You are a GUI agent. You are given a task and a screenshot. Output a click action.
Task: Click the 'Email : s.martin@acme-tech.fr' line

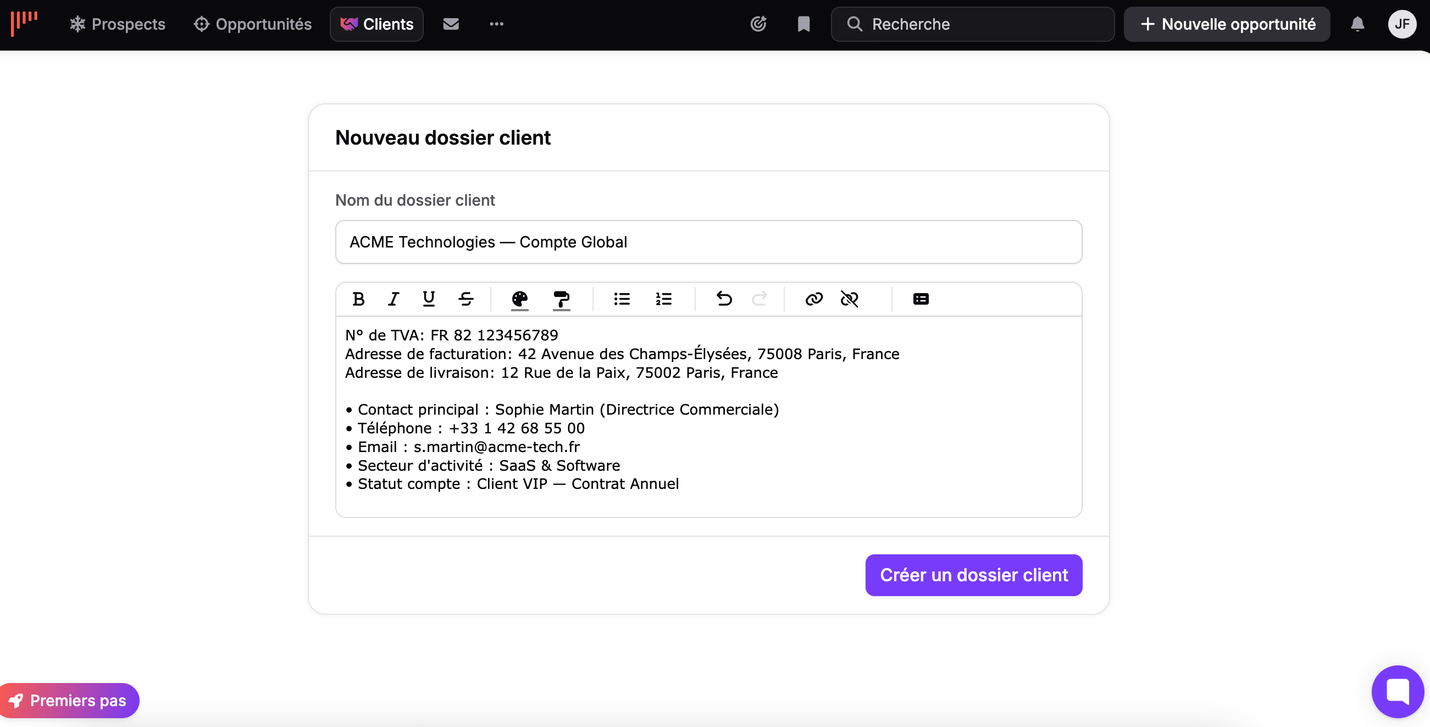pos(462,447)
